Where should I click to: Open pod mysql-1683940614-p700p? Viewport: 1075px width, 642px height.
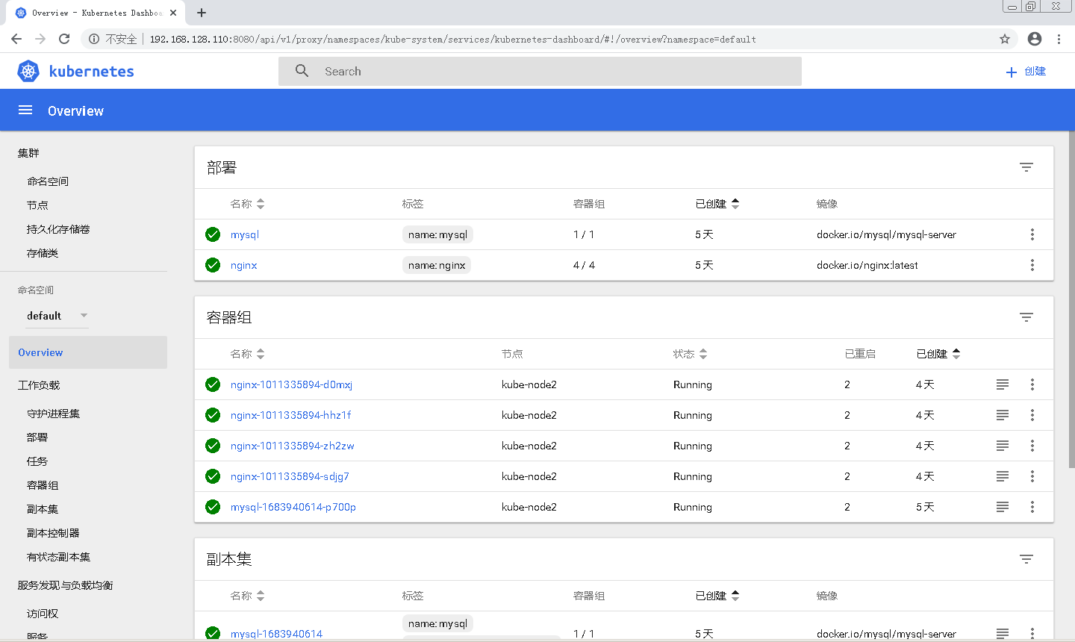[x=293, y=507]
